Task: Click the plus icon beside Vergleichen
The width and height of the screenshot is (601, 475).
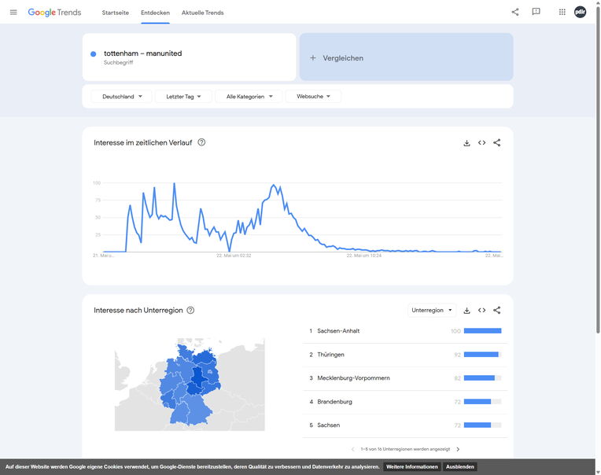Action: coord(313,58)
